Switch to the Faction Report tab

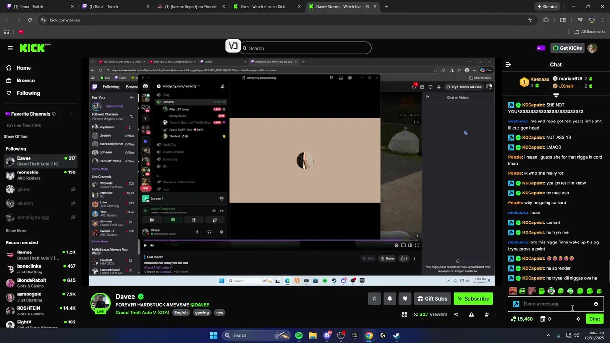point(191,7)
